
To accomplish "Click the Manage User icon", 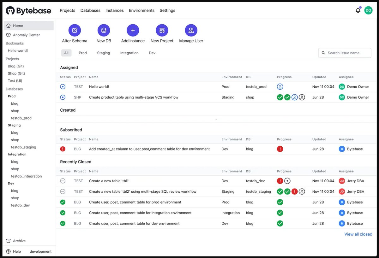I will [191, 30].
